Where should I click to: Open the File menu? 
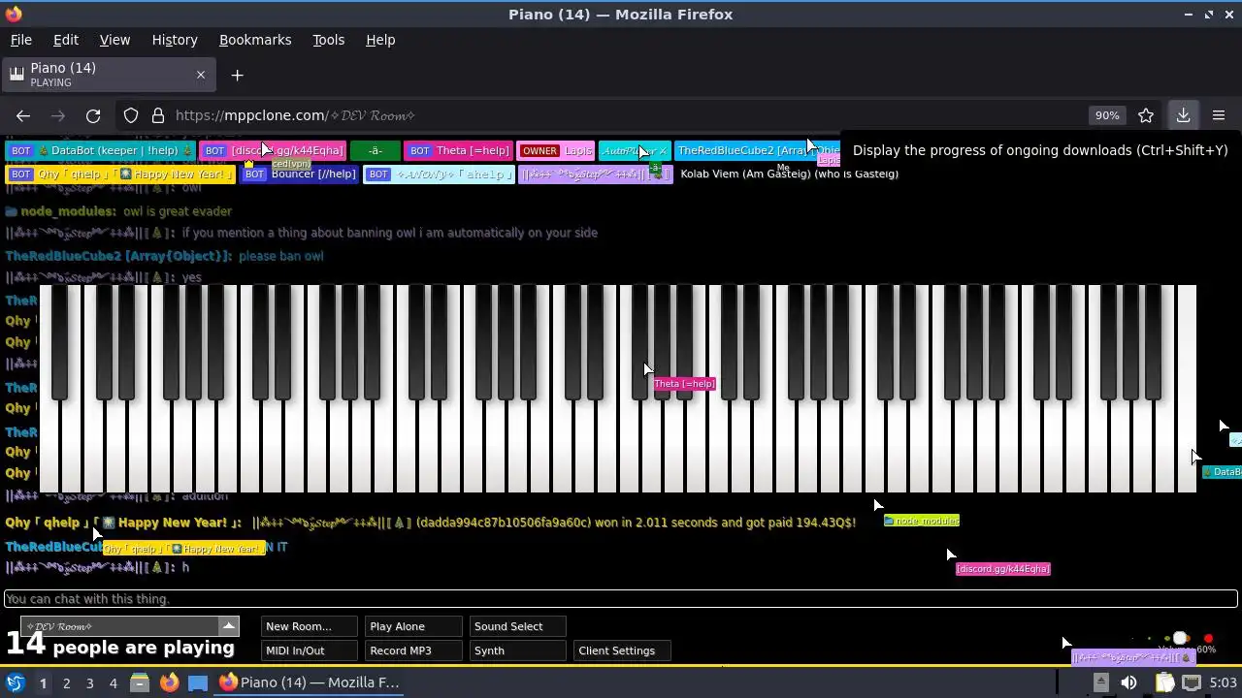[21, 40]
